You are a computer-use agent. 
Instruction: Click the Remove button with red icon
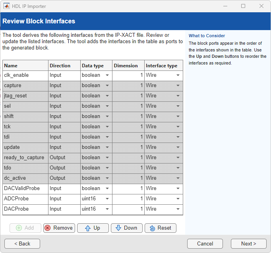(x=59, y=228)
